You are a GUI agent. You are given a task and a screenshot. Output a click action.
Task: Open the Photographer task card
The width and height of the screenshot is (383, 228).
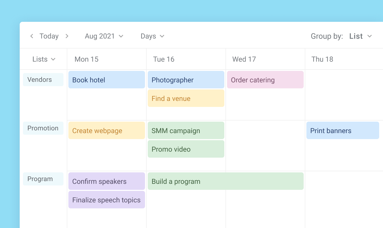tap(186, 80)
